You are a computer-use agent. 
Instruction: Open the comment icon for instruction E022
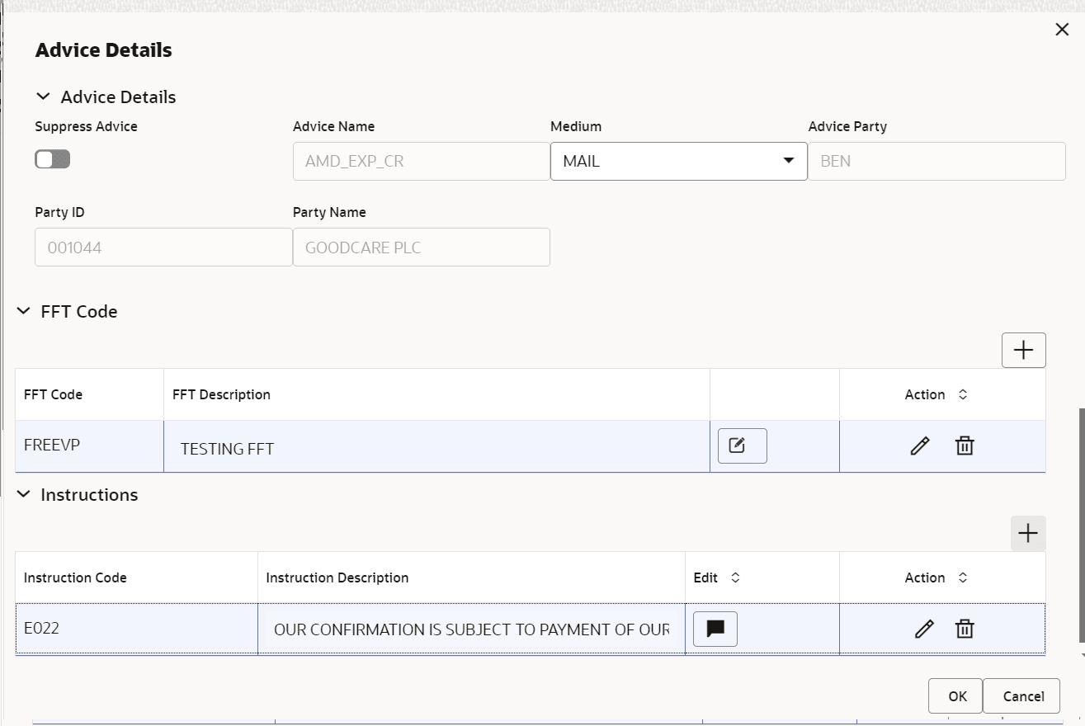pos(715,629)
